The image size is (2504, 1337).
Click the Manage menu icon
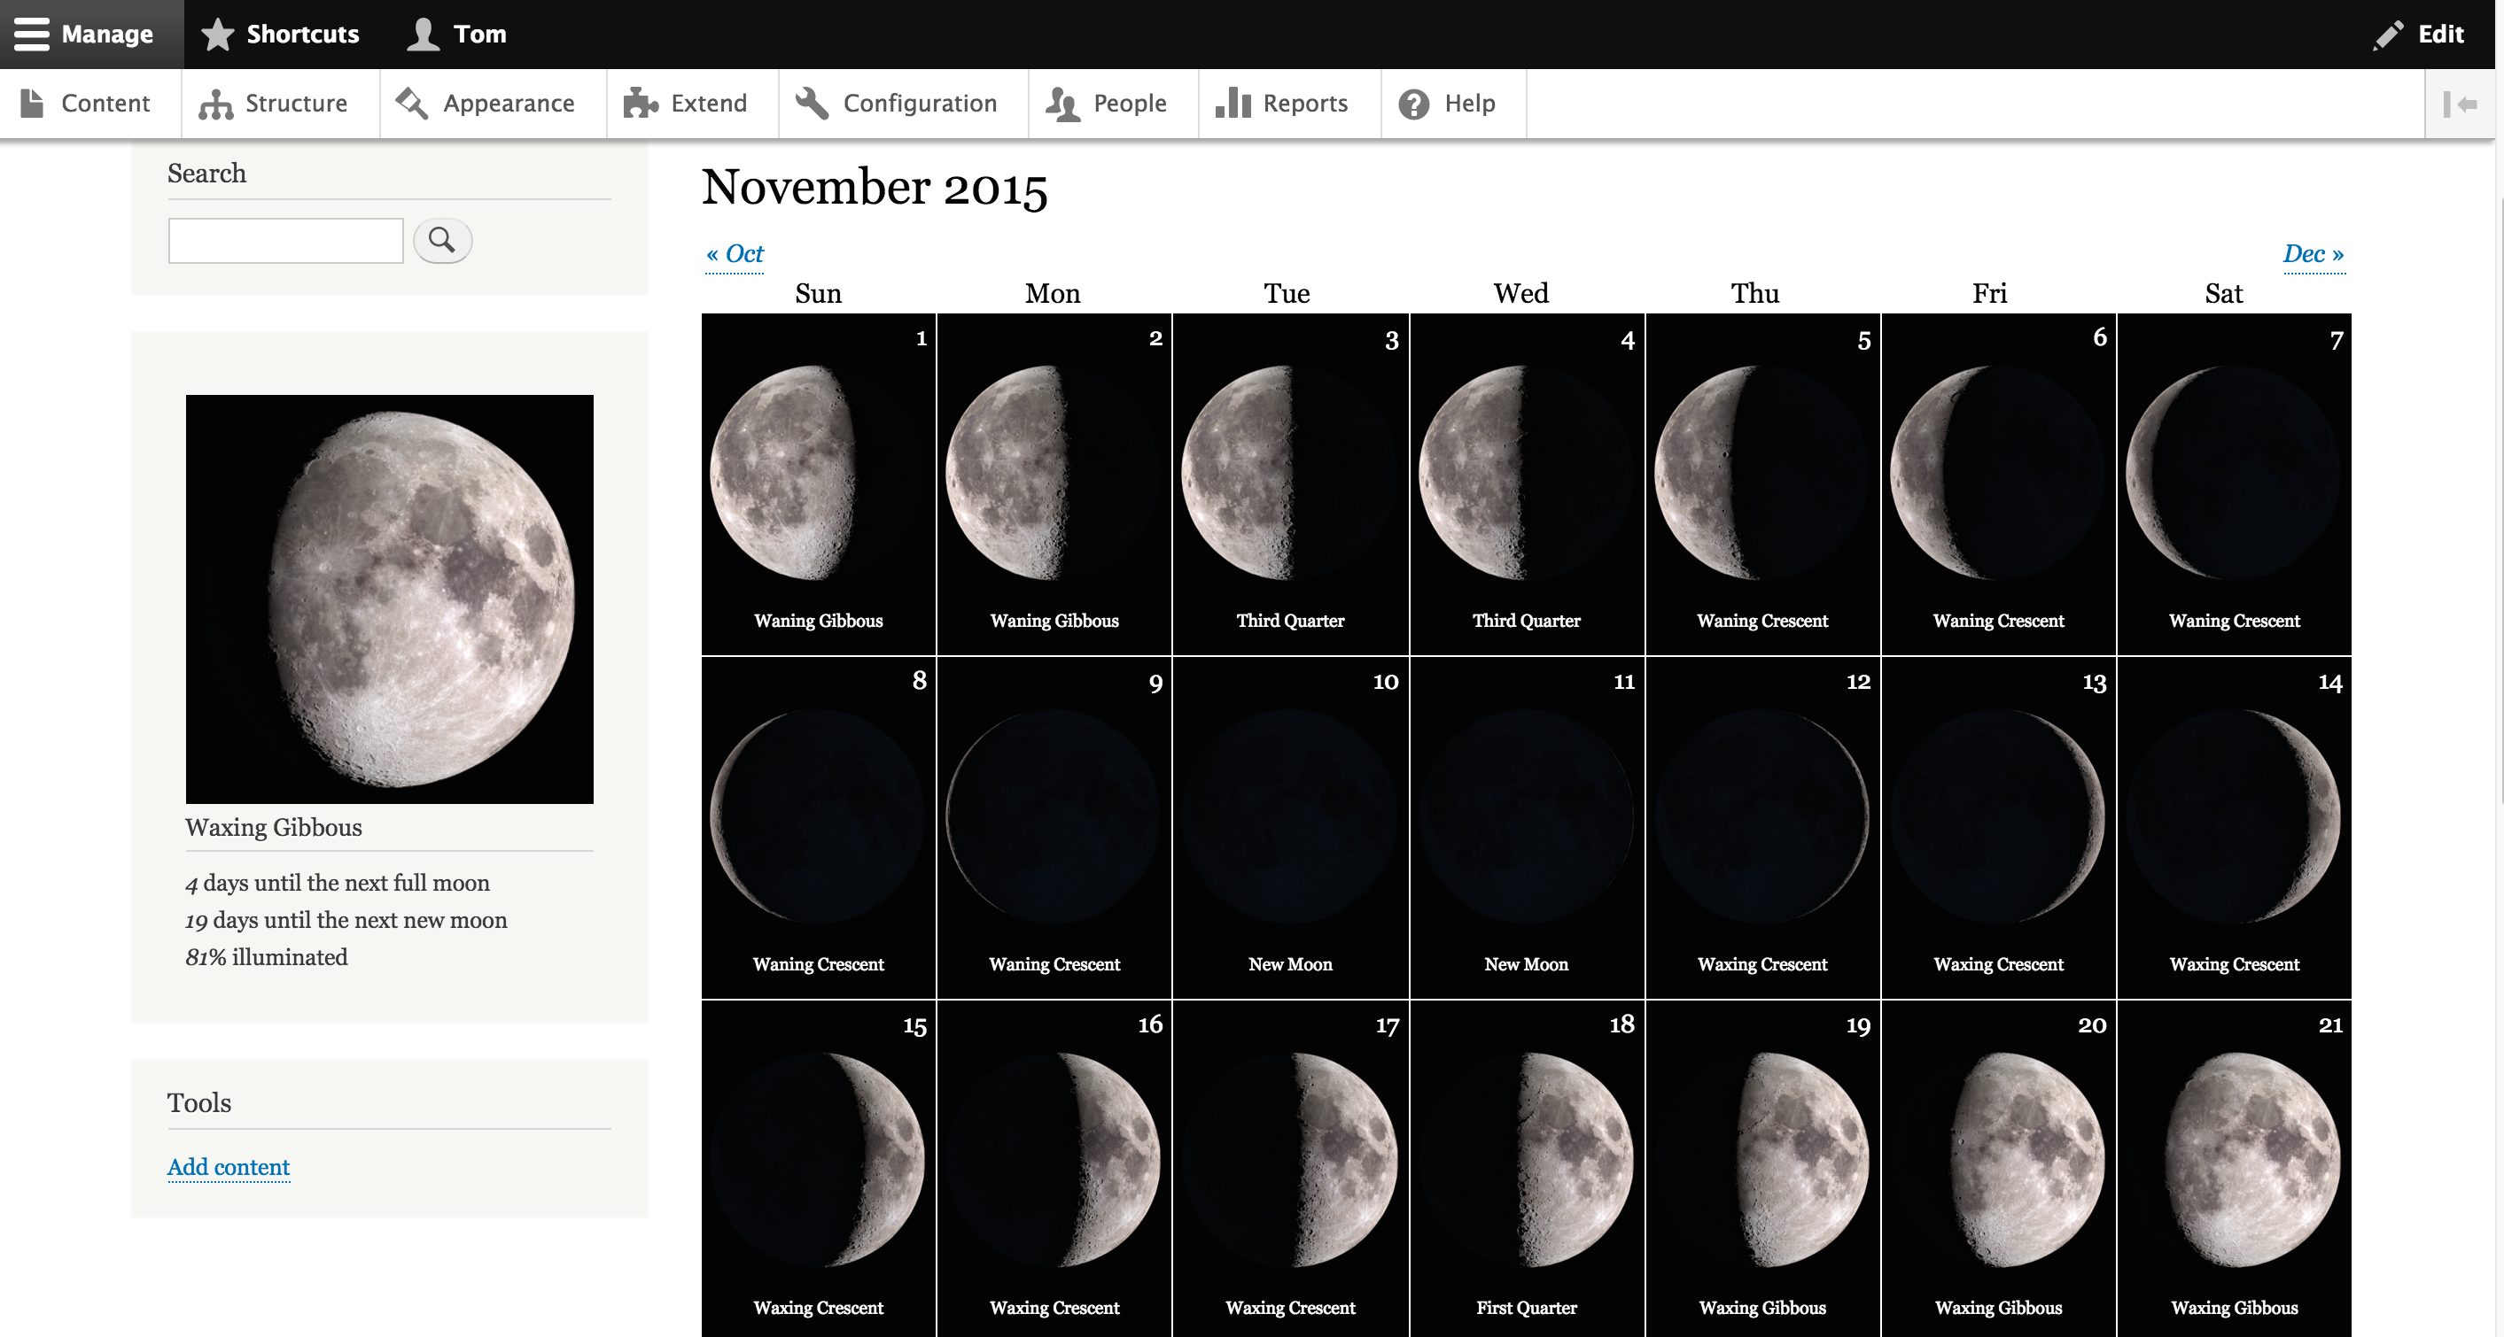[x=30, y=32]
